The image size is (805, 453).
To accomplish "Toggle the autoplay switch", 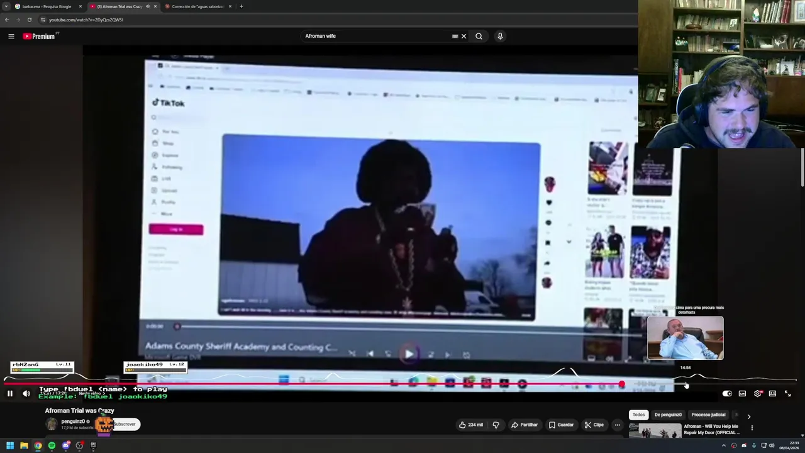I will tap(727, 393).
